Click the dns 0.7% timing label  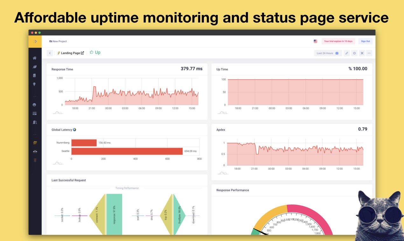pos(152,215)
